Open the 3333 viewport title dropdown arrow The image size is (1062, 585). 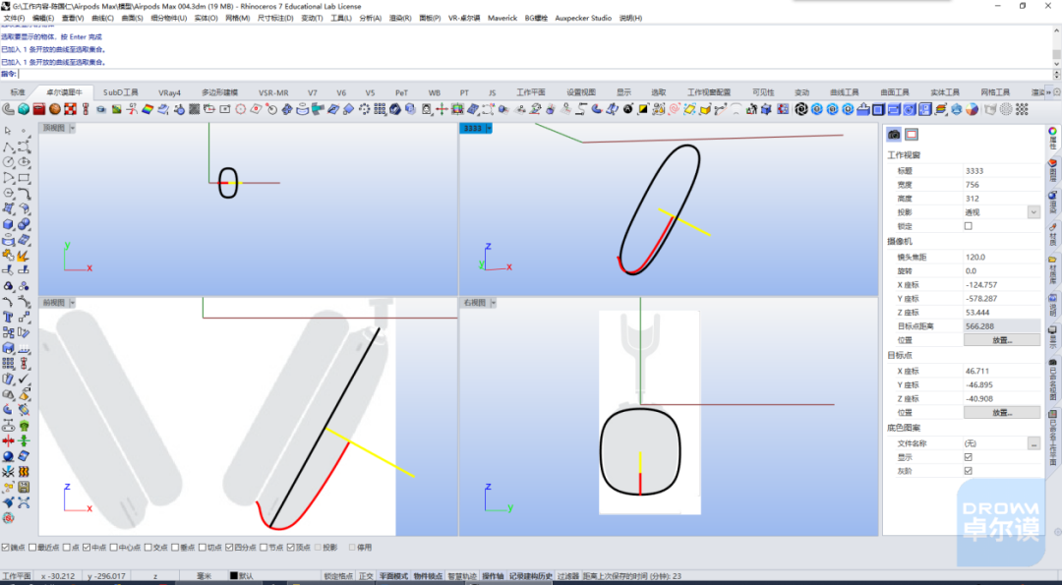coord(489,128)
